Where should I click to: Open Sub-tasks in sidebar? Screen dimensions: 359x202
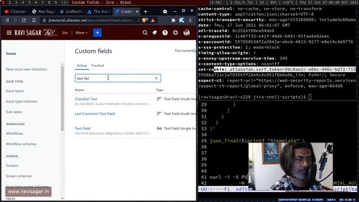coord(13,112)
